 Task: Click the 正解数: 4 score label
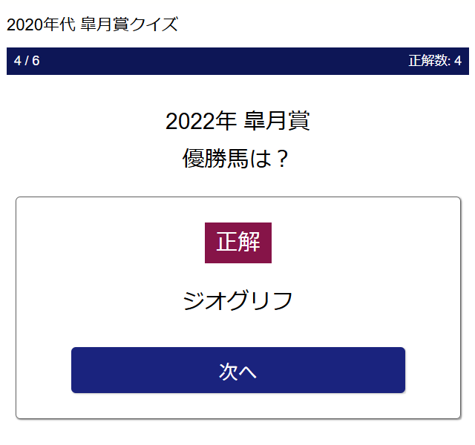pos(434,61)
